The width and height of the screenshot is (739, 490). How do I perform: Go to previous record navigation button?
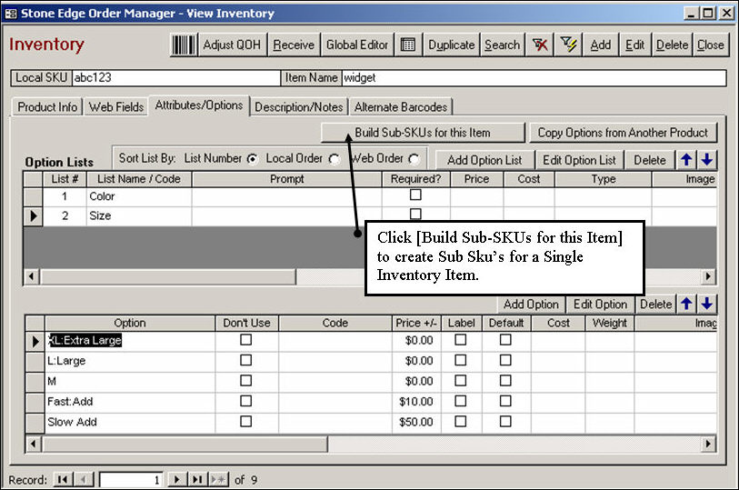[84, 480]
